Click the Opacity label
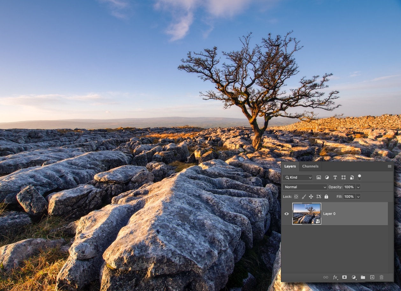 (335, 187)
